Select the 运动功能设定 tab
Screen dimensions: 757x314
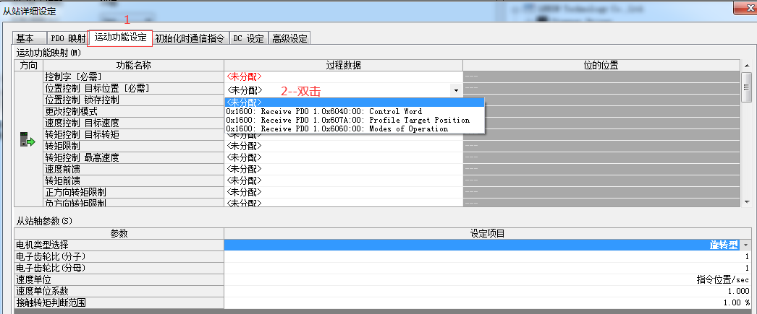click(120, 38)
